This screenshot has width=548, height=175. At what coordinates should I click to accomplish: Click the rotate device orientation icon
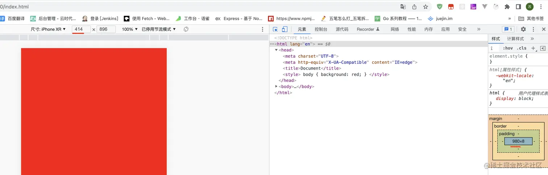click(x=186, y=29)
